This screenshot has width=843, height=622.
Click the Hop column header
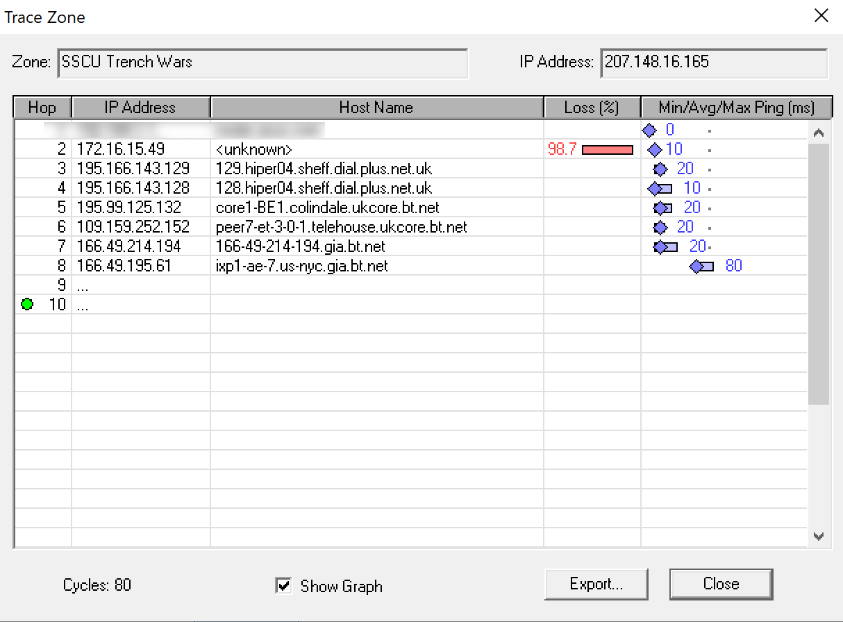(x=42, y=108)
